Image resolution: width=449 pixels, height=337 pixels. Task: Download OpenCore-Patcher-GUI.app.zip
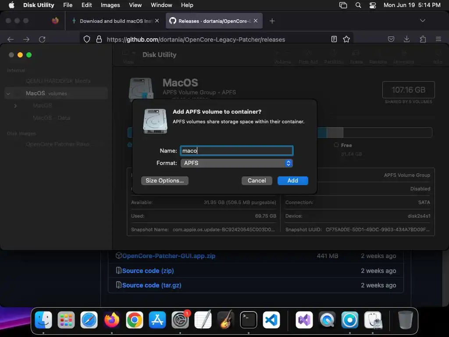[x=169, y=256]
